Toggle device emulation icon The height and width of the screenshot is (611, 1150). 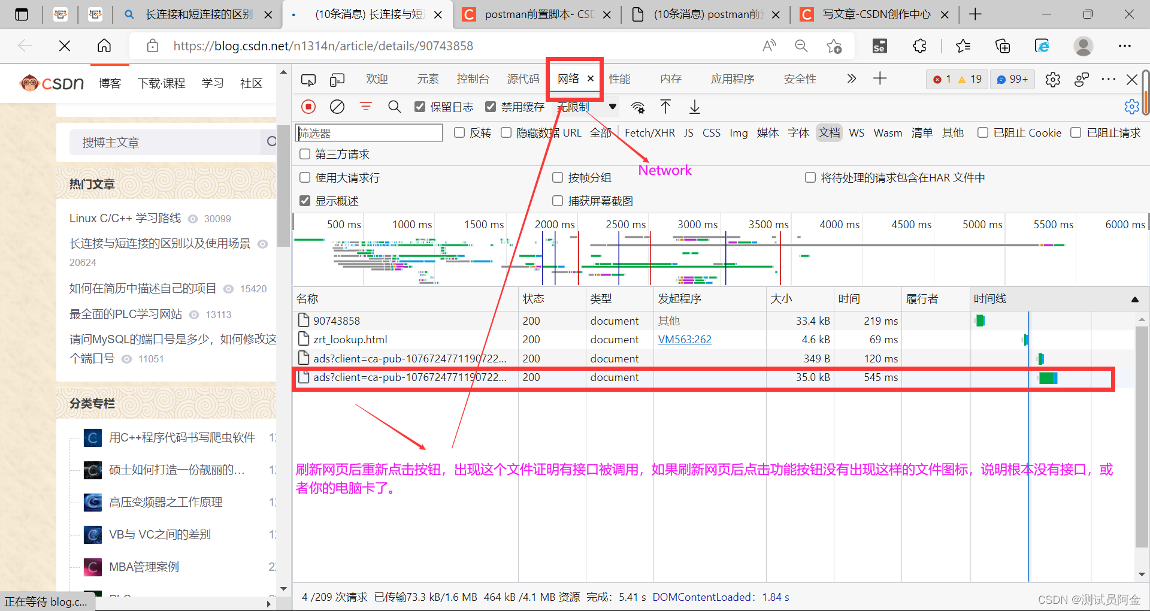337,79
